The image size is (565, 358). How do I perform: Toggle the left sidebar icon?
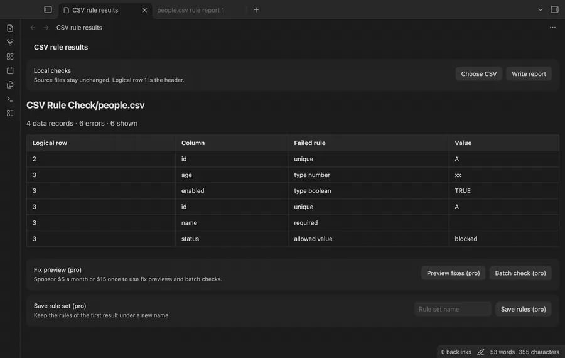[x=48, y=9]
